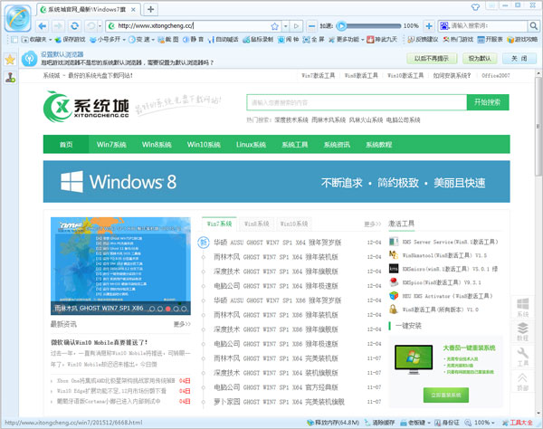Screen dimensions: 543x429
Task: Click the 截图 screenshot tool
Action: [168, 40]
